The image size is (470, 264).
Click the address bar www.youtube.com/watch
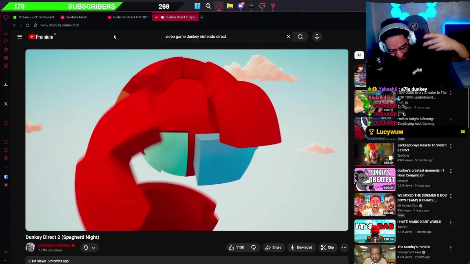[x=59, y=25]
